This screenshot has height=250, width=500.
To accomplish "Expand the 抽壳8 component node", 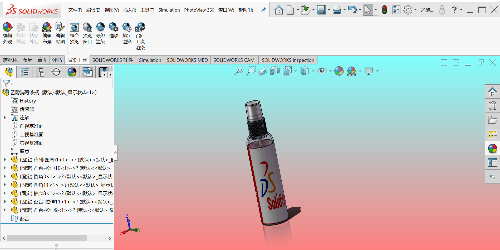I will point(5,193).
